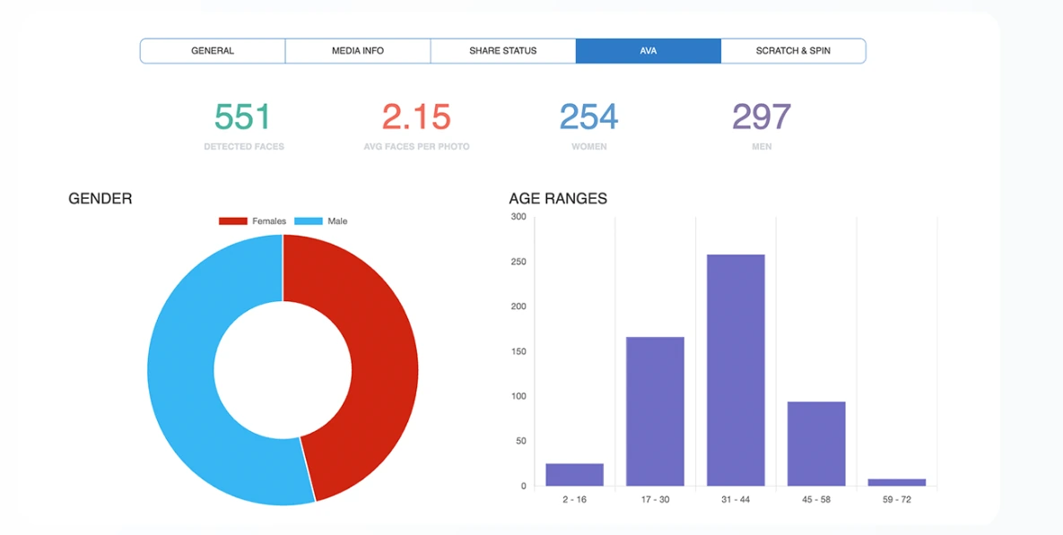
Task: Click the 250 y-axis value
Action: [518, 262]
